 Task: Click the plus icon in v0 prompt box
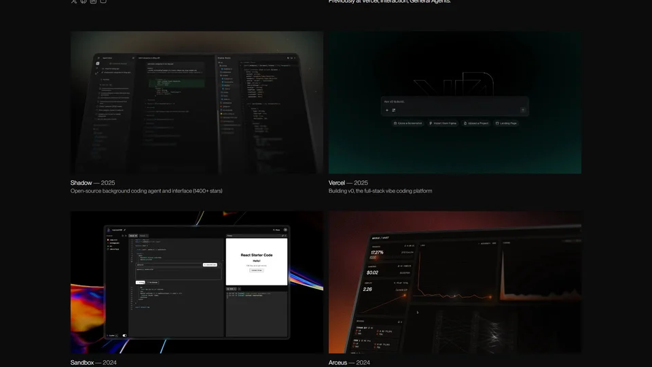386,110
